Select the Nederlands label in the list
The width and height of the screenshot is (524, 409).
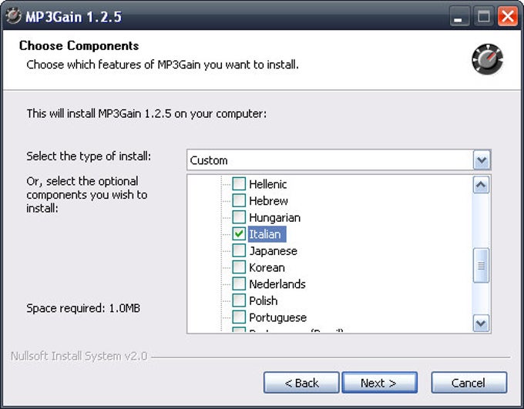pos(277,284)
